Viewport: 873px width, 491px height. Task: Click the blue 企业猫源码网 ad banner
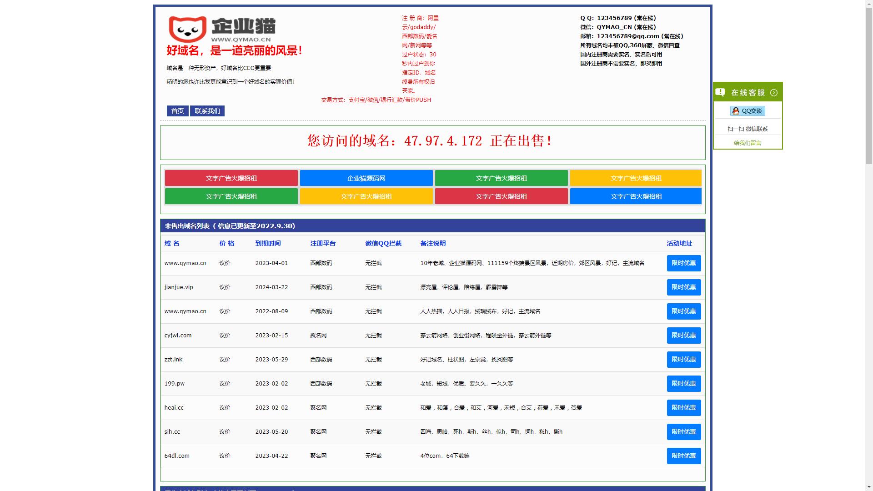click(366, 178)
